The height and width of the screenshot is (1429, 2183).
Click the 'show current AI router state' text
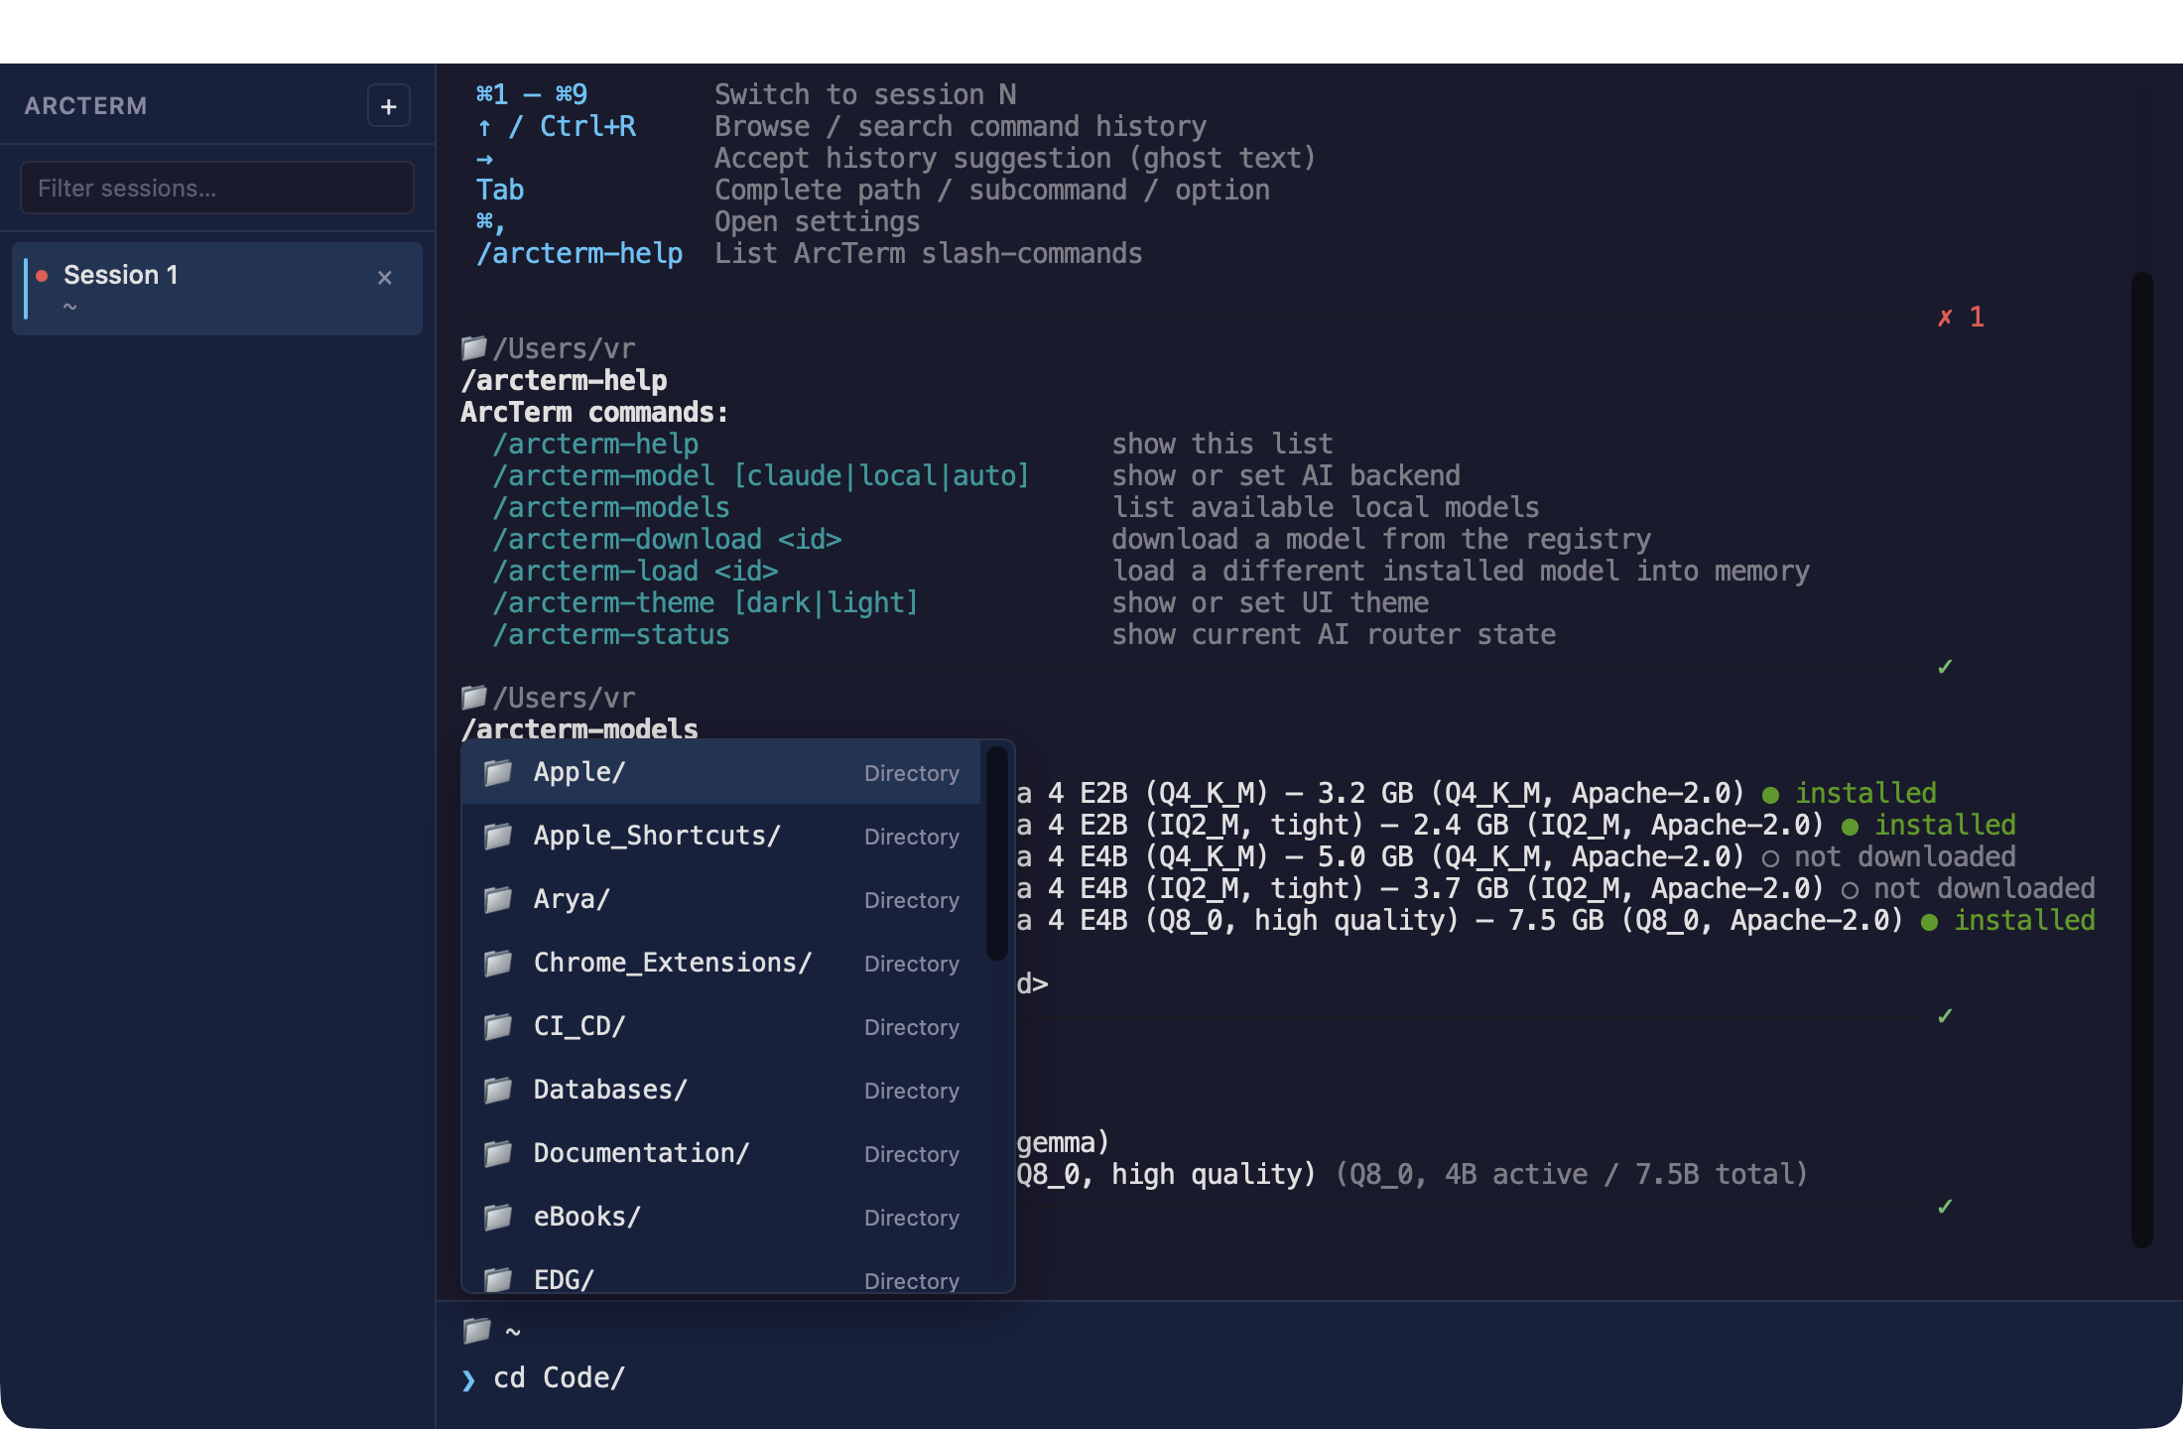1334,635
